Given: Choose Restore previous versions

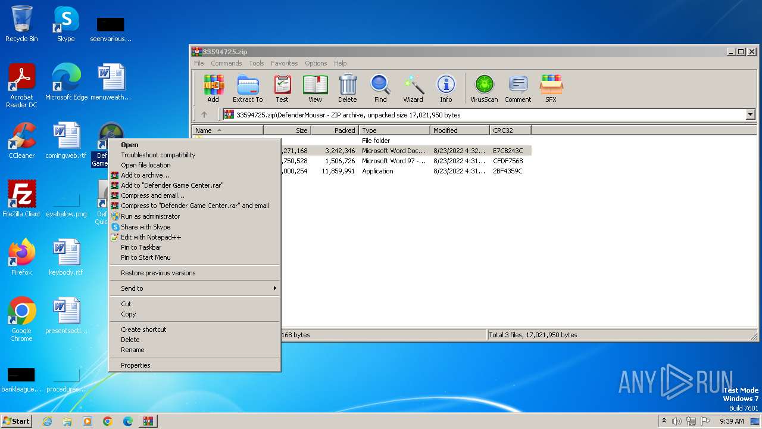Looking at the screenshot, I should 195,273.
